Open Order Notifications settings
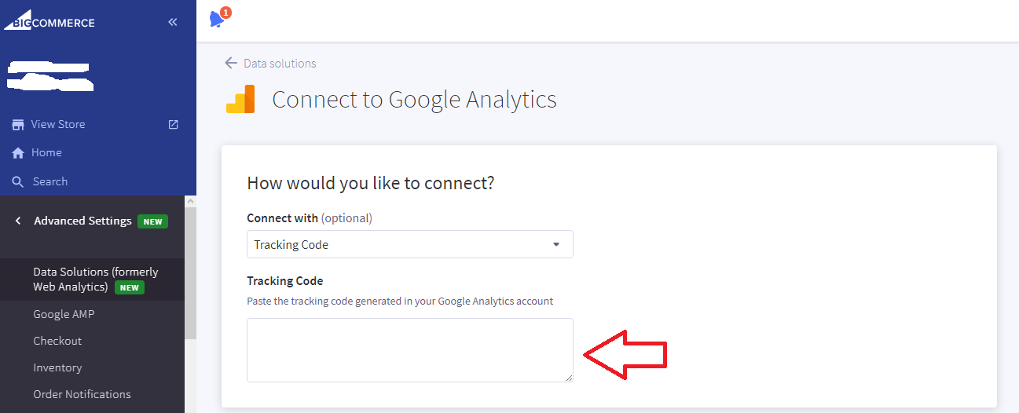 [x=82, y=394]
